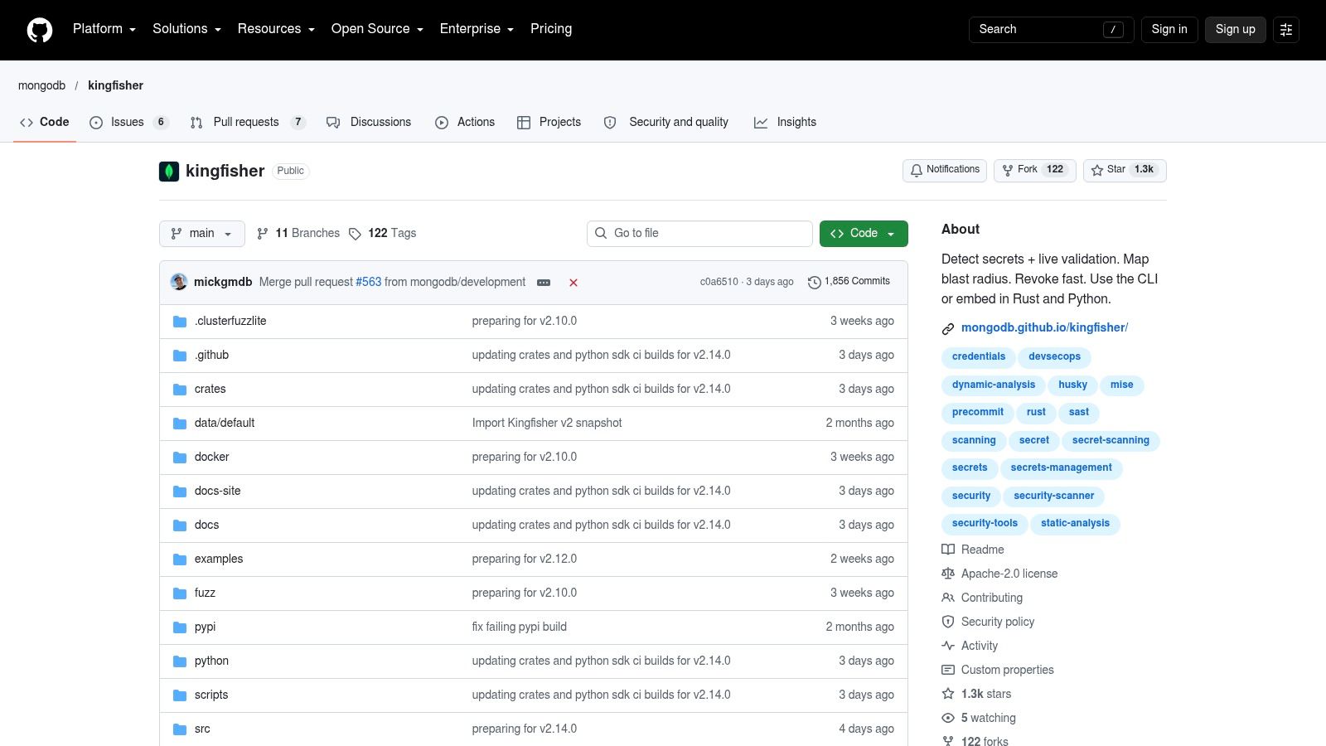Screen dimensions: 1326x746
Task: Click the folder icon next to docker
Action: [x=180, y=458]
